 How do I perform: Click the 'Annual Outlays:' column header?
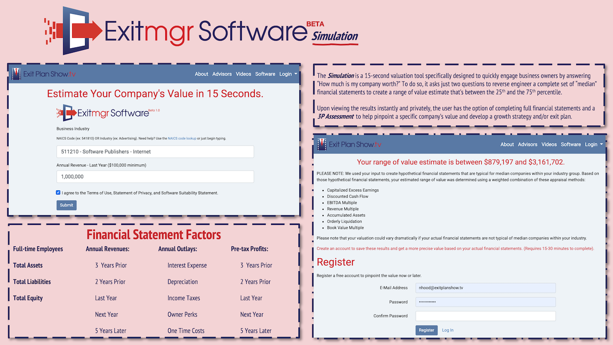pos(178,249)
